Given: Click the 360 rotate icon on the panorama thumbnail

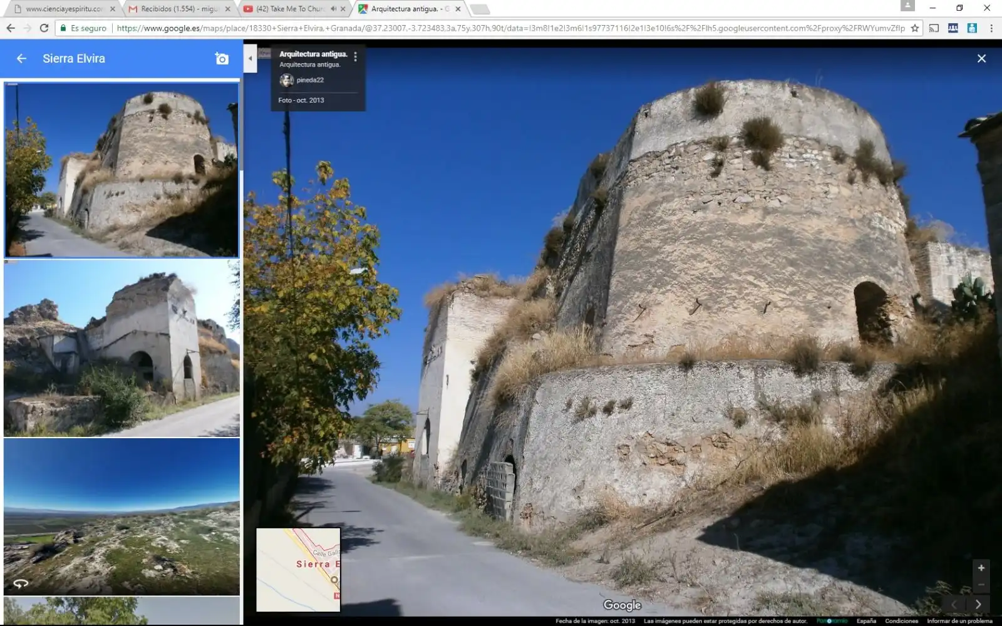Looking at the screenshot, I should 21,583.
